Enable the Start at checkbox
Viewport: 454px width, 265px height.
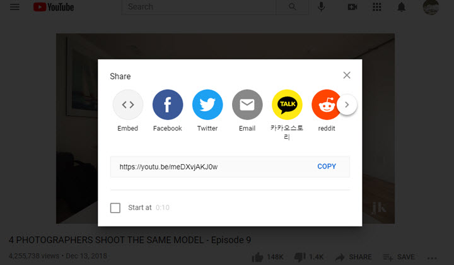pos(115,208)
